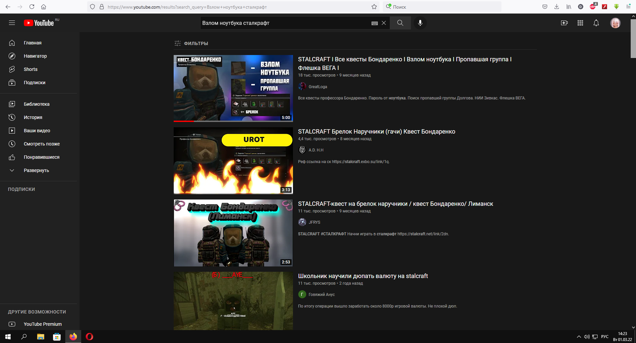Viewport: 636px width, 343px height.
Task: Open the Firefox application menu
Action: 628,7
